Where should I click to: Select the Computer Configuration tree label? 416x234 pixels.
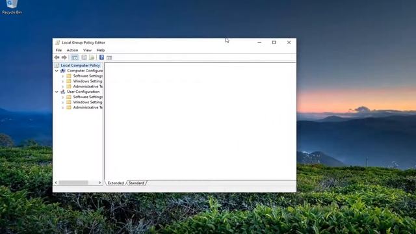coord(84,71)
